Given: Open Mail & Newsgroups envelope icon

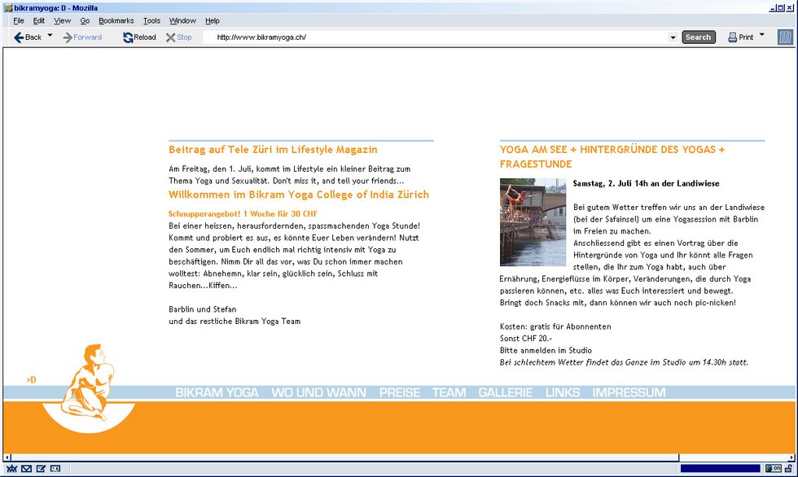Looking at the screenshot, I should pyautogui.click(x=26, y=468).
